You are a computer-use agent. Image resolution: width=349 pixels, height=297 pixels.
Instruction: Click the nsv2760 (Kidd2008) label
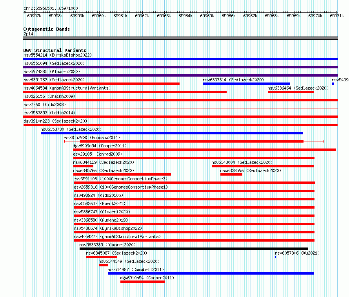click(x=45, y=104)
